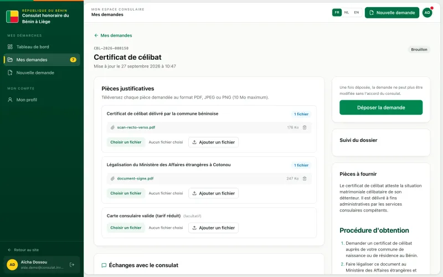Screen dimensions: 443x277
Task: Click the 176 Ko file size text
Action: (293, 127)
